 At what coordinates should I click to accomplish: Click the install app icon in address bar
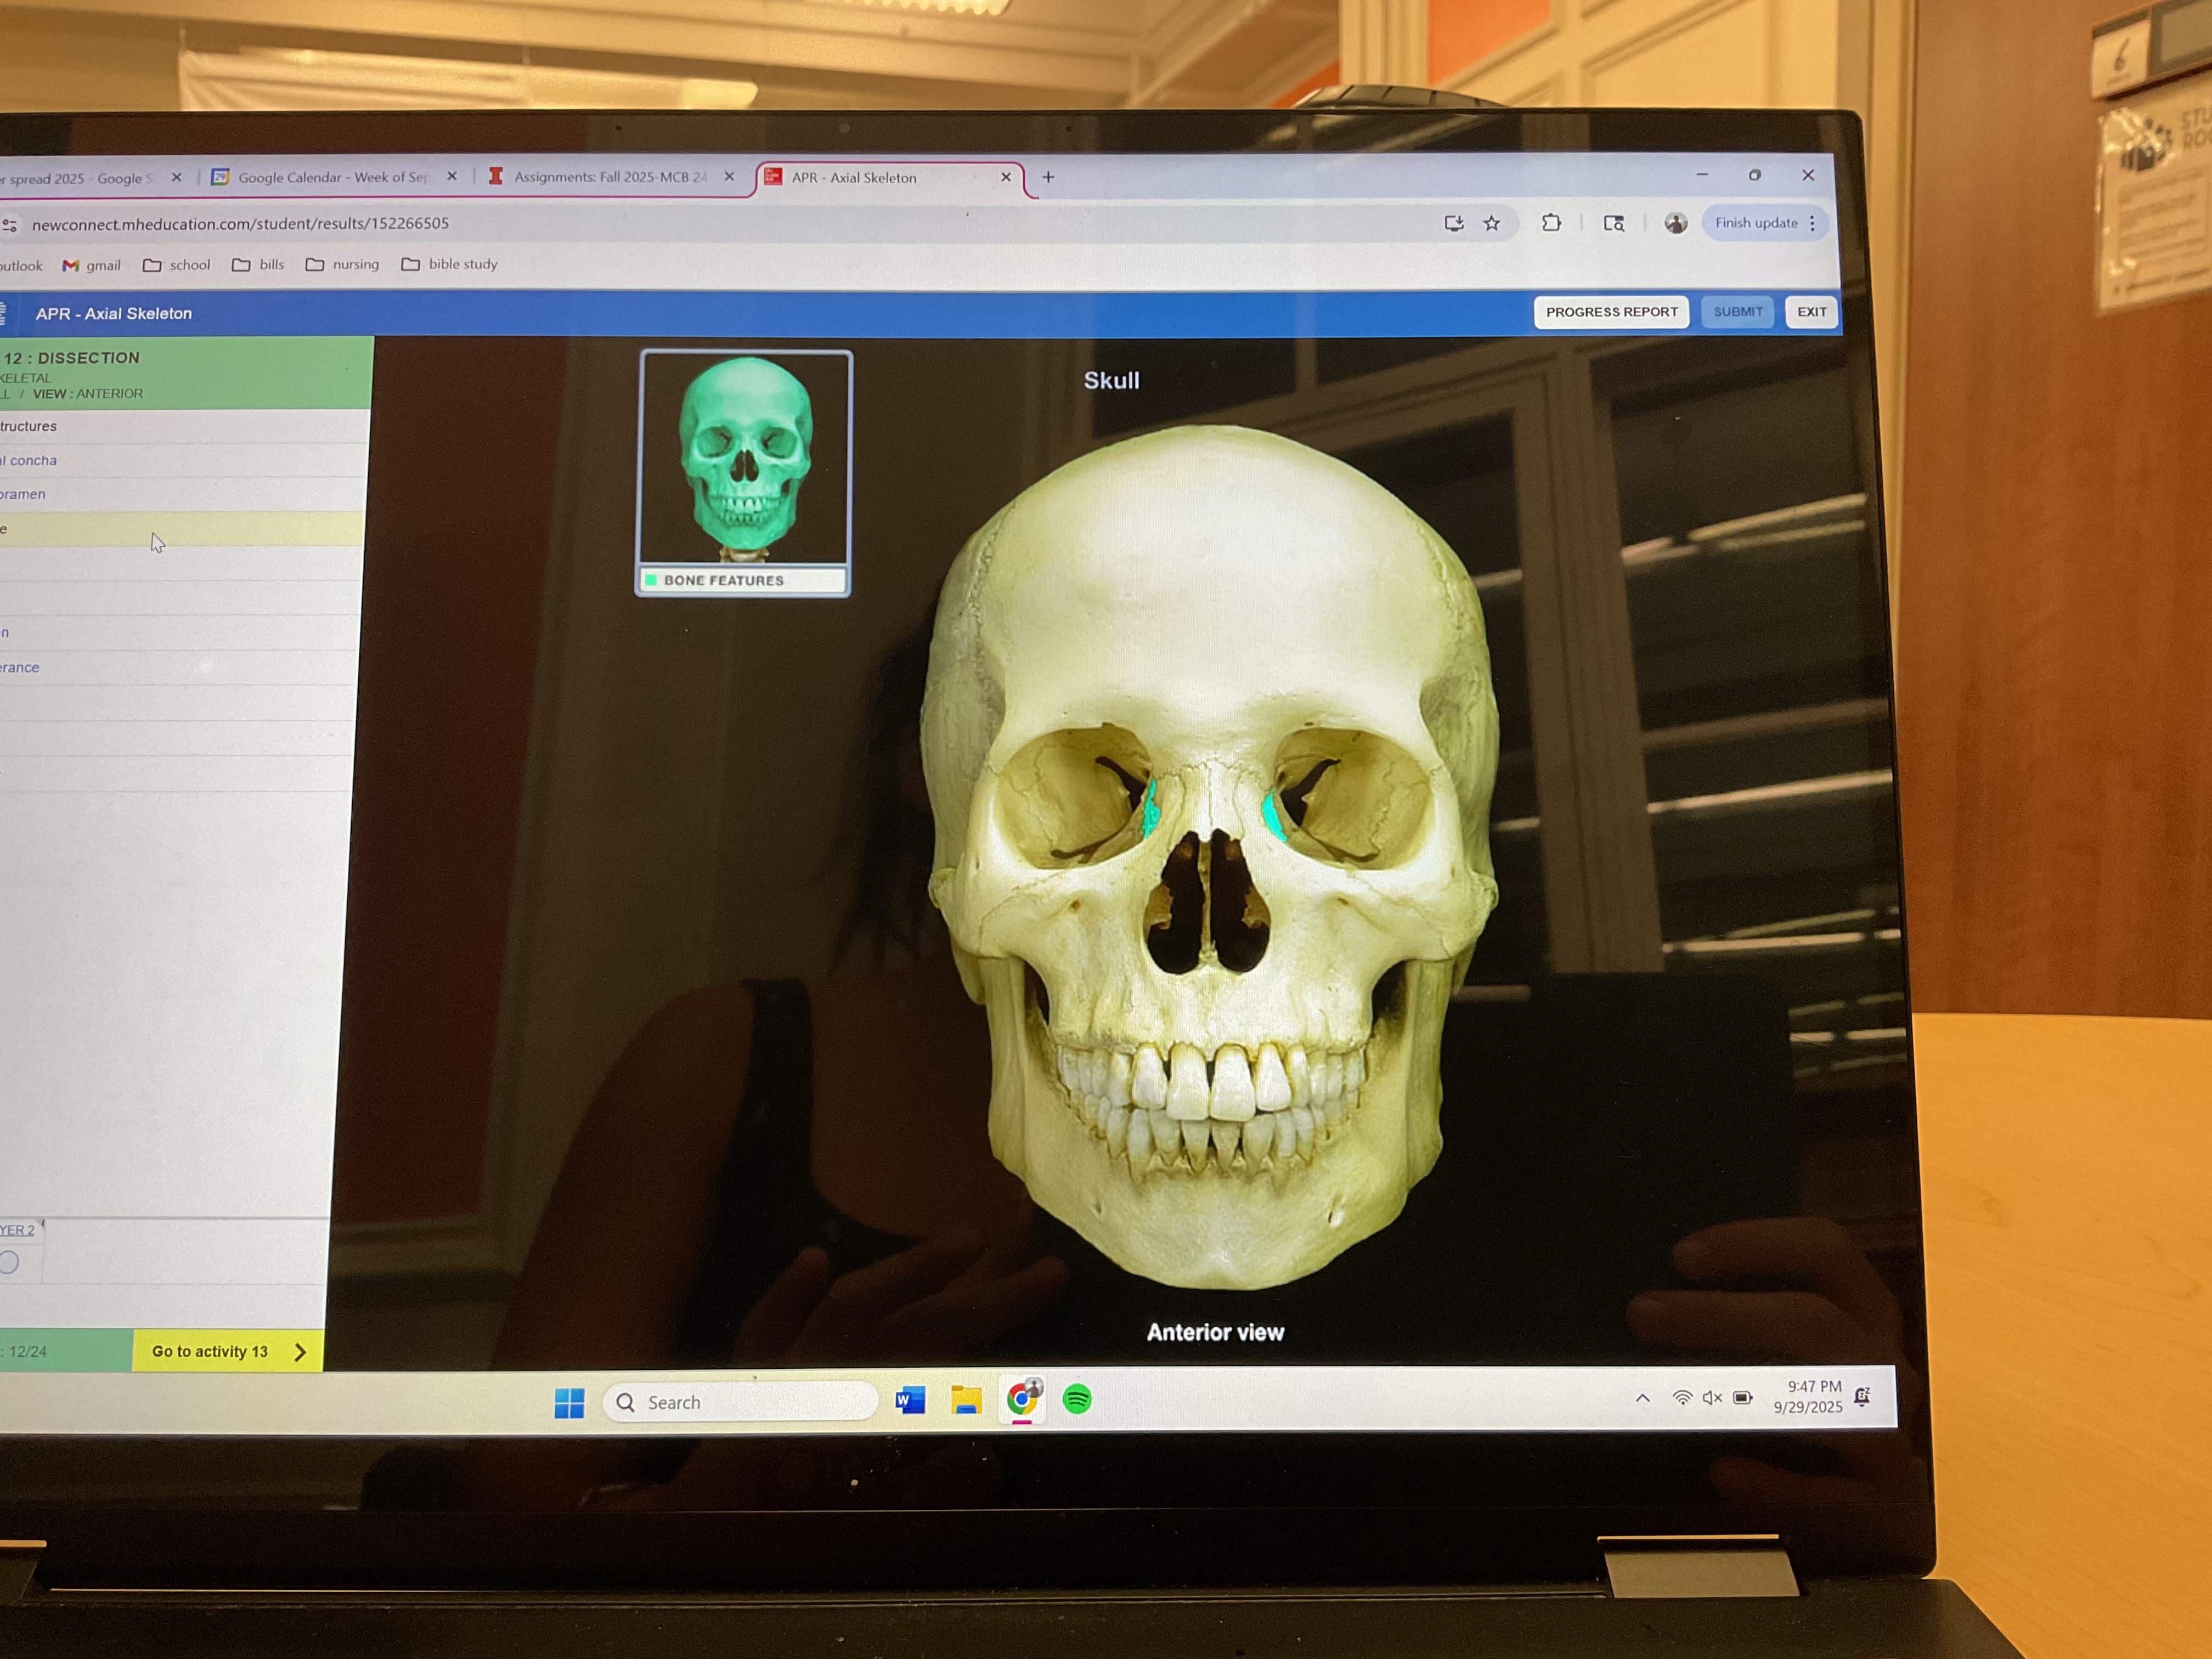pyautogui.click(x=1454, y=224)
